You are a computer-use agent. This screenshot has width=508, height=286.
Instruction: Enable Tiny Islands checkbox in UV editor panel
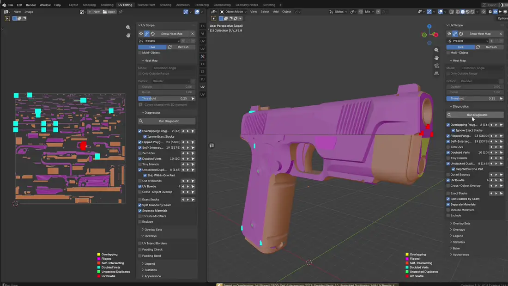pyautogui.click(x=140, y=164)
